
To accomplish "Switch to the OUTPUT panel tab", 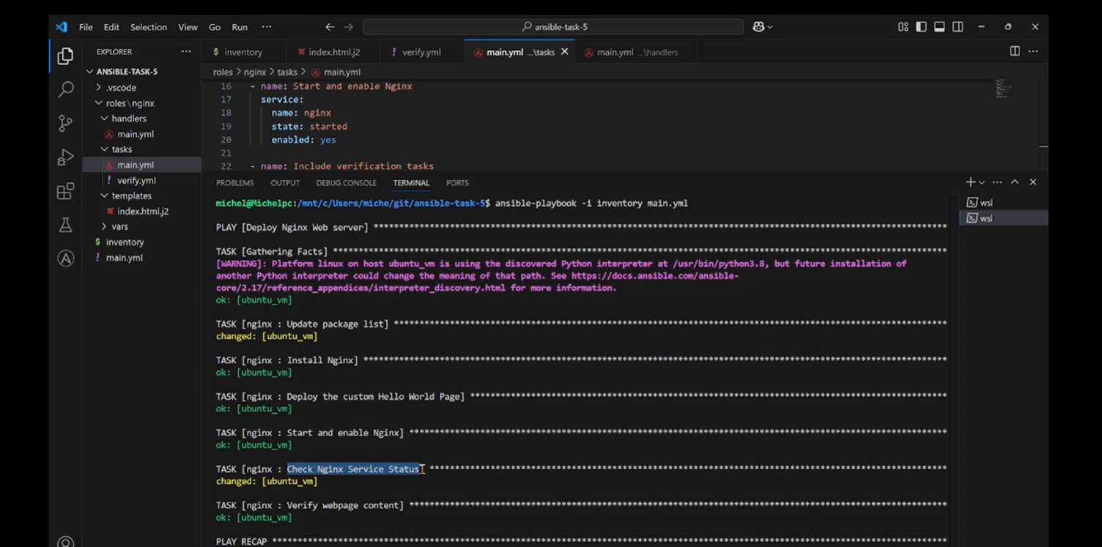I will click(x=284, y=183).
